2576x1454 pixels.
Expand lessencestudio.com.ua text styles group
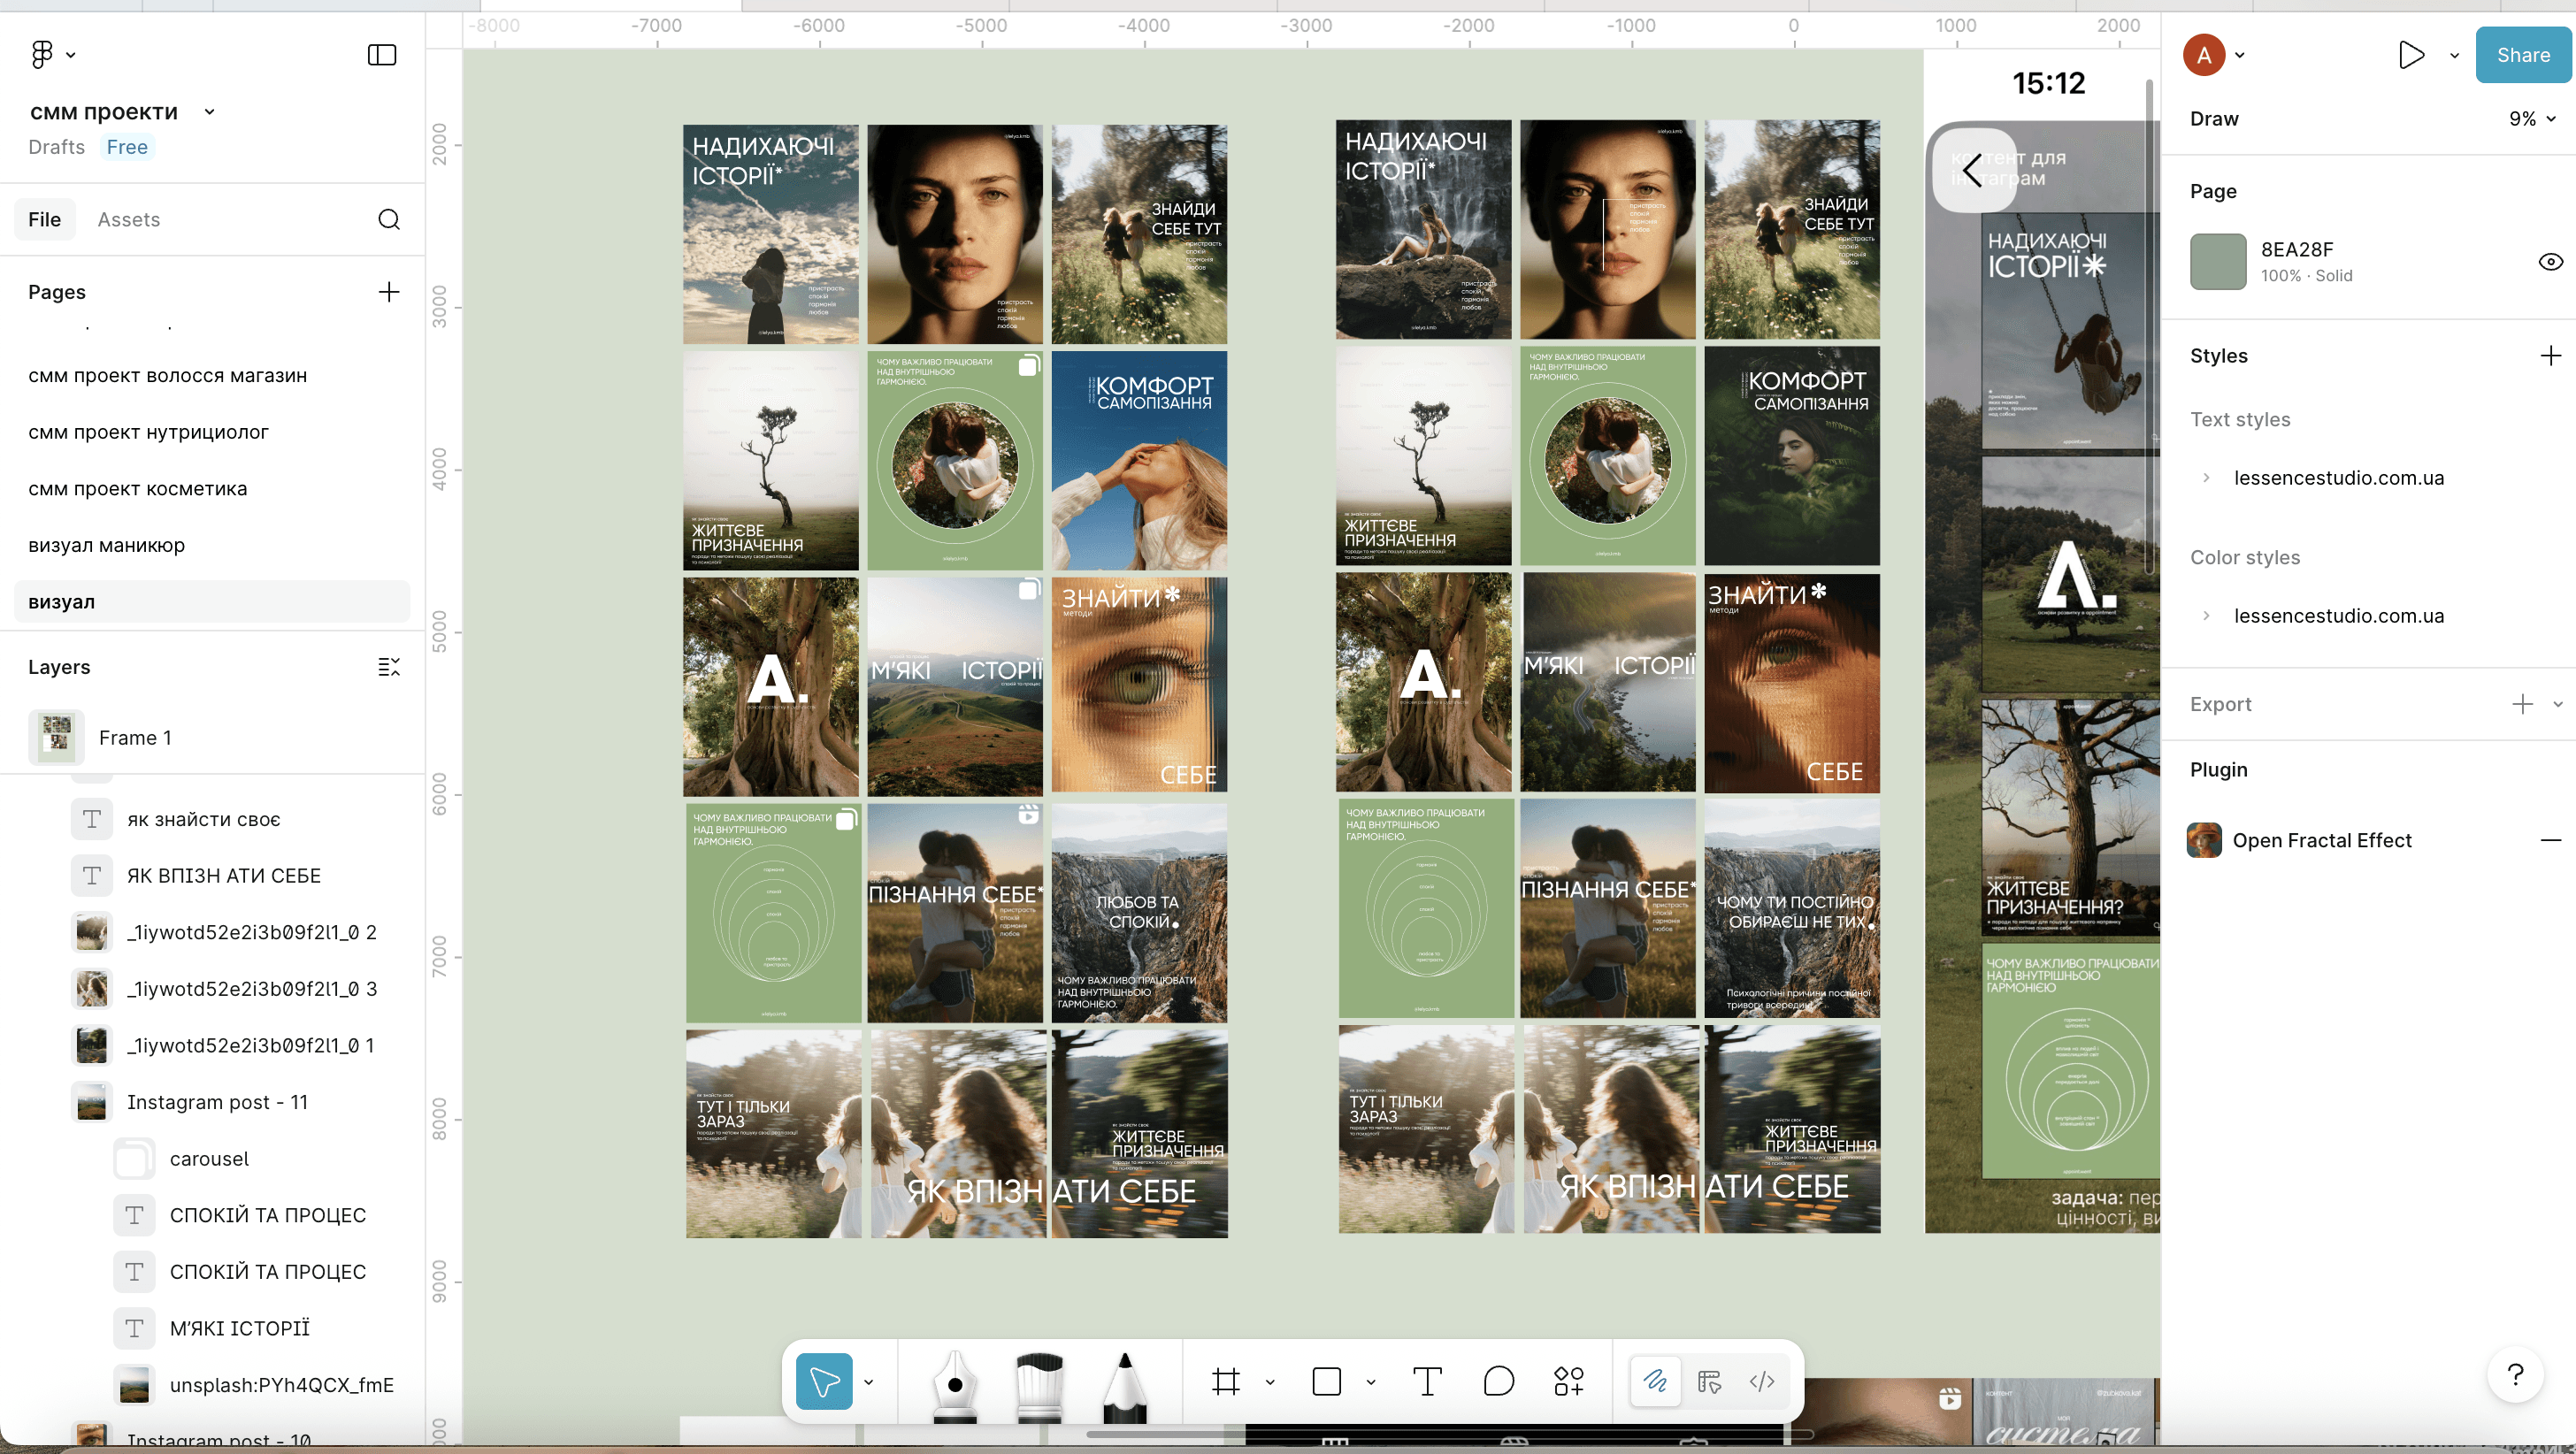click(2206, 478)
